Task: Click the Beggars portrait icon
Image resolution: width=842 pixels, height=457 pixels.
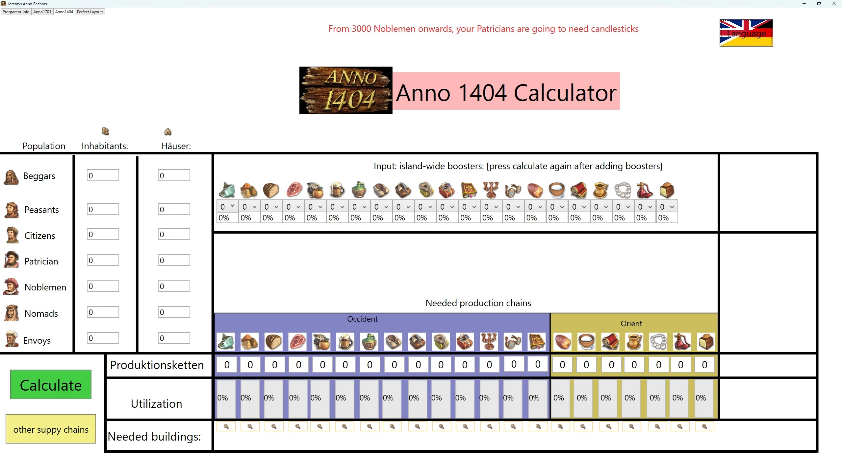Action: 11,177
